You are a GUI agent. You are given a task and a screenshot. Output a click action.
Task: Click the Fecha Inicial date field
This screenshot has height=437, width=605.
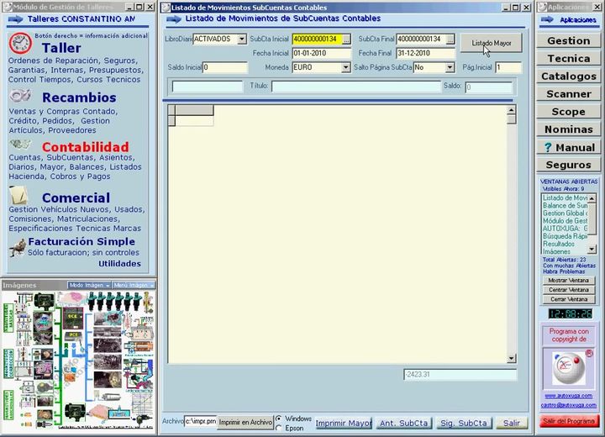click(x=321, y=53)
